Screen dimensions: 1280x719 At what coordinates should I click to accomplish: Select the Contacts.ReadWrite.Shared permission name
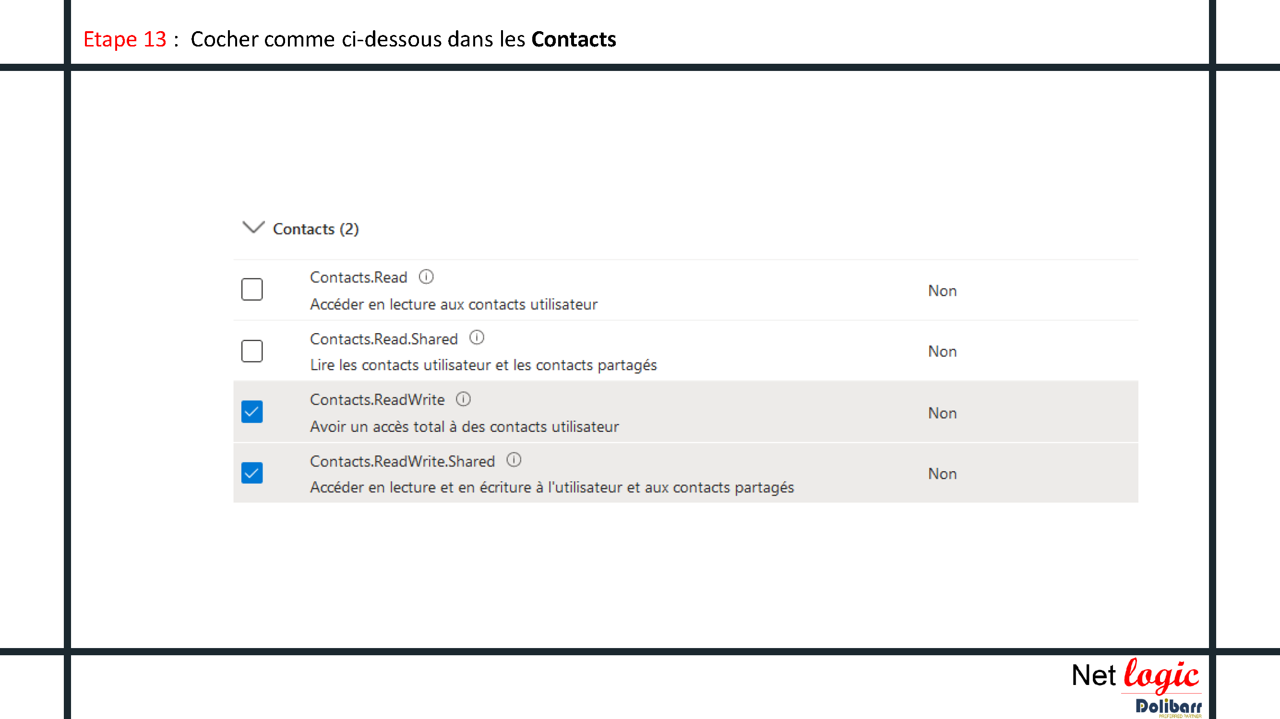click(402, 462)
